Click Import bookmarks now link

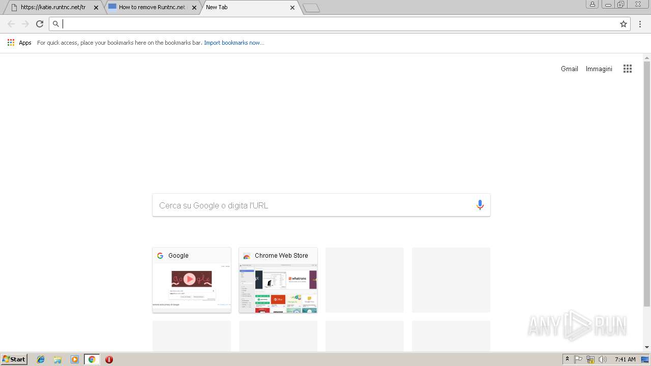(234, 43)
